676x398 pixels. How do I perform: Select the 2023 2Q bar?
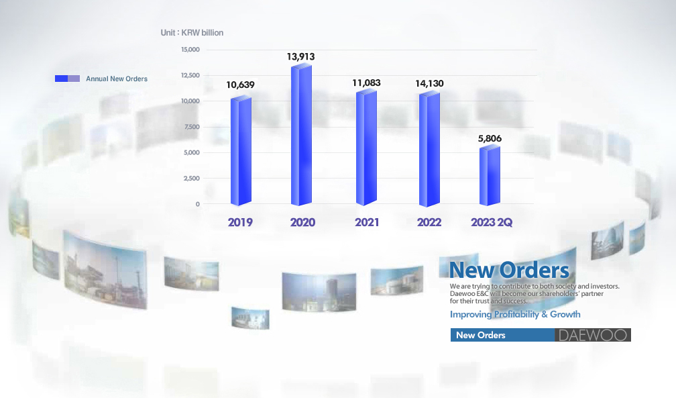coord(490,176)
